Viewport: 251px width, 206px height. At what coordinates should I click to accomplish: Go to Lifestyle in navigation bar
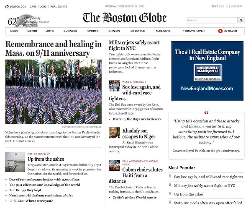point(138,31)
